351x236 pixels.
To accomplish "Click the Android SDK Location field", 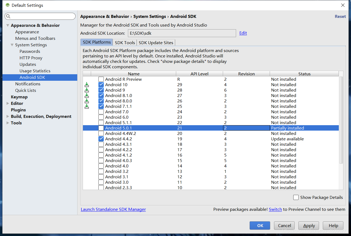I will pyautogui.click(x=182, y=33).
